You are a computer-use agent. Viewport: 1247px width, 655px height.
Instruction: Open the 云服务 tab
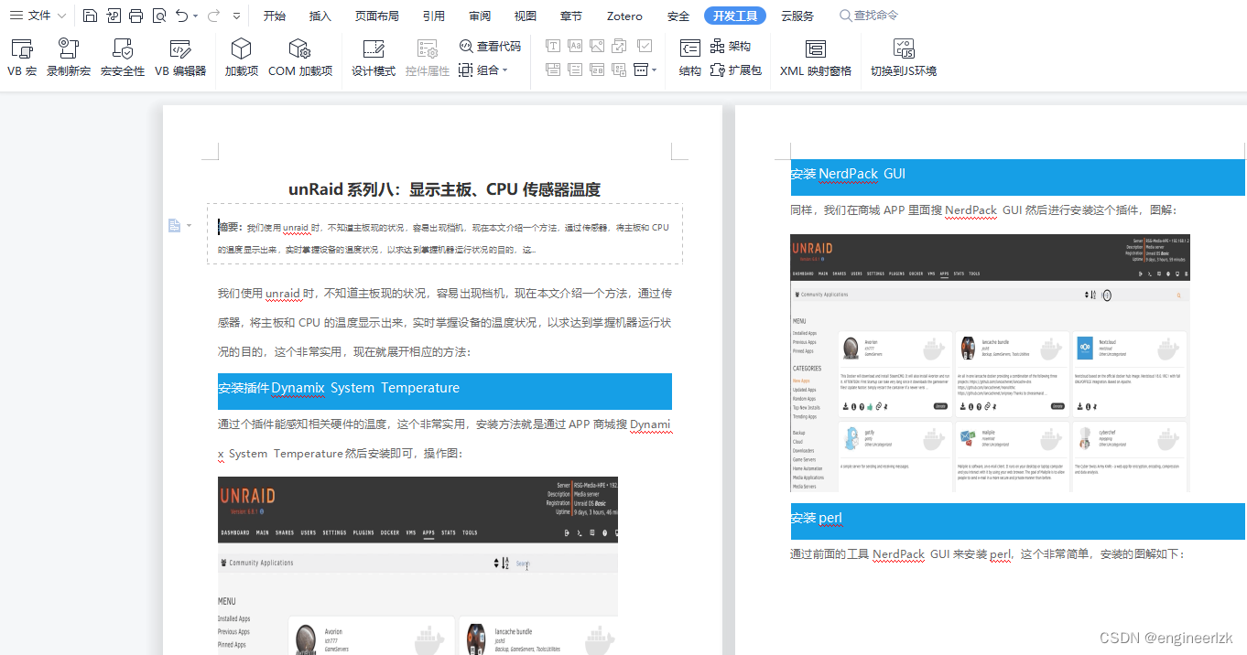797,16
